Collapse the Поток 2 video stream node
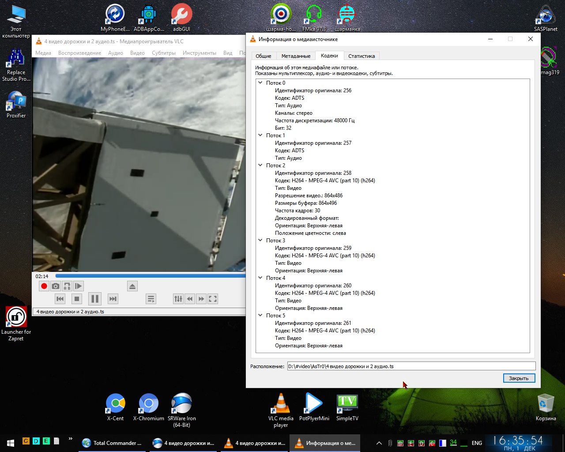 [260, 165]
